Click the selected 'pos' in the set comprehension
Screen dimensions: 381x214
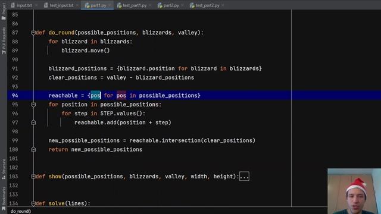point(95,96)
